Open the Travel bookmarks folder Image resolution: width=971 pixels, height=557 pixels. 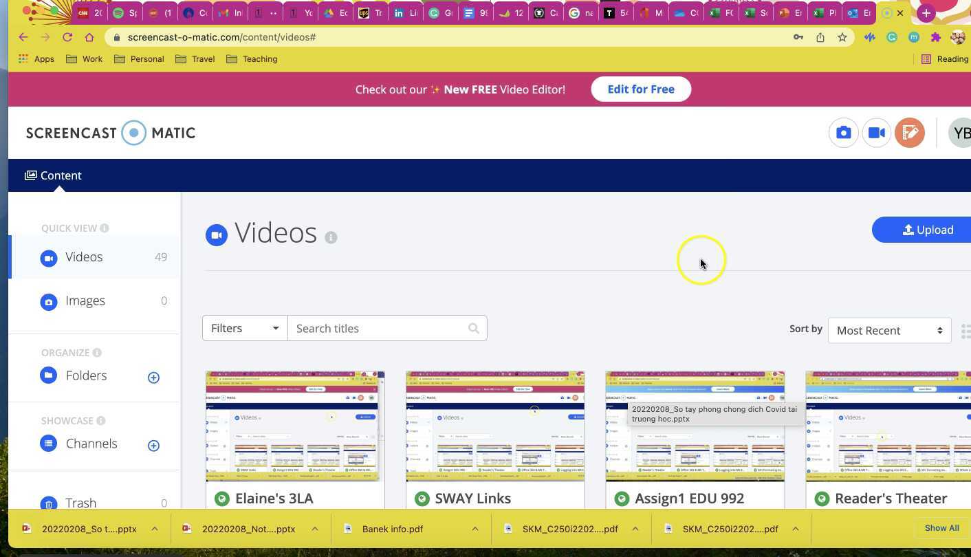point(195,59)
